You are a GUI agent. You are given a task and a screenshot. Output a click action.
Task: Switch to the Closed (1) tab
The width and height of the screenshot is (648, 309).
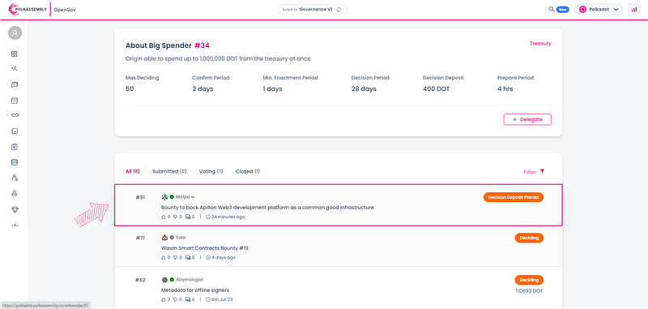pyautogui.click(x=248, y=171)
